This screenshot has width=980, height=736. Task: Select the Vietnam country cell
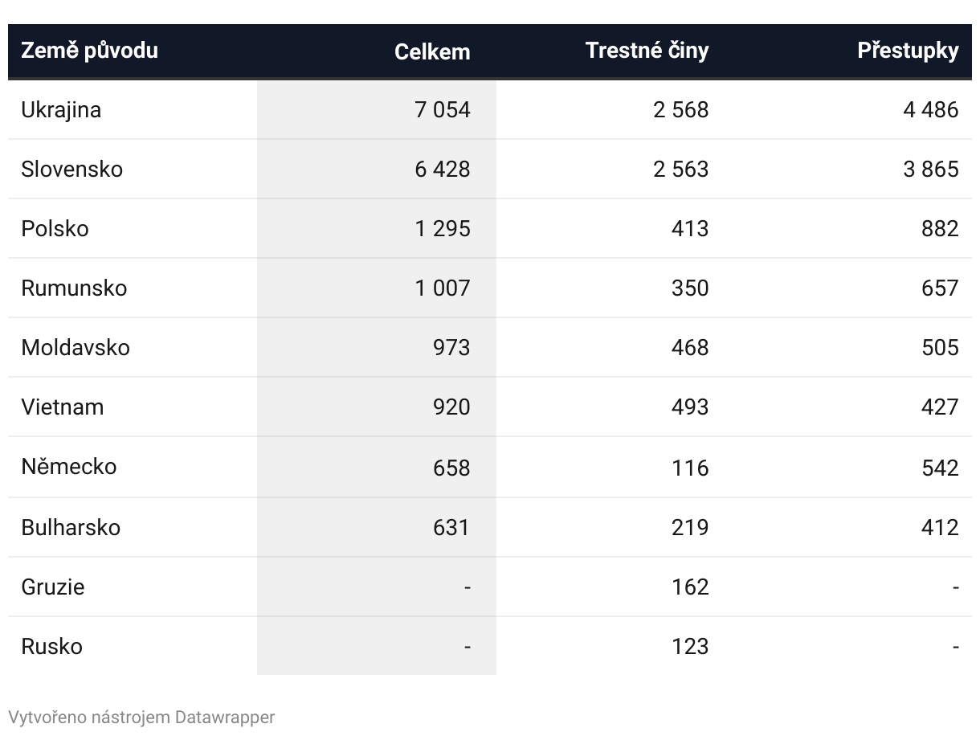click(x=62, y=407)
